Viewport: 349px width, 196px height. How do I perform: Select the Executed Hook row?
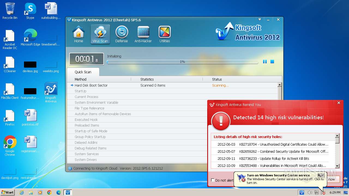tap(137, 120)
